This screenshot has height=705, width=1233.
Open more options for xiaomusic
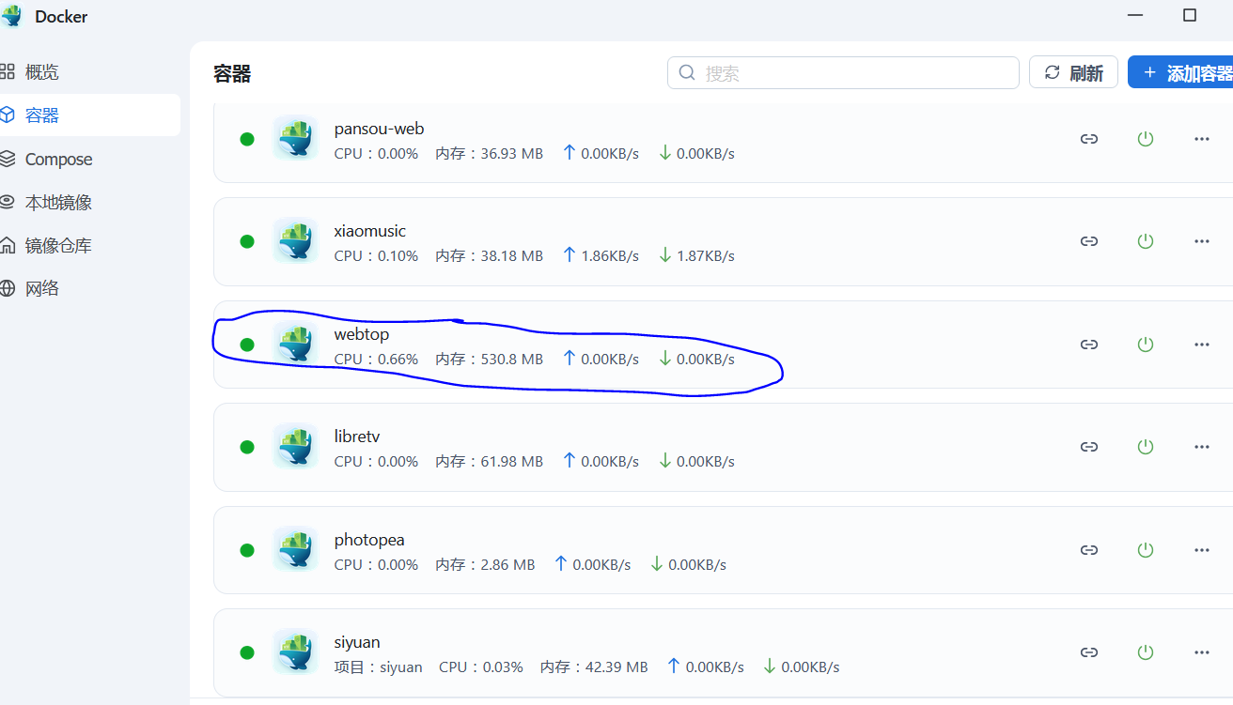(1201, 241)
